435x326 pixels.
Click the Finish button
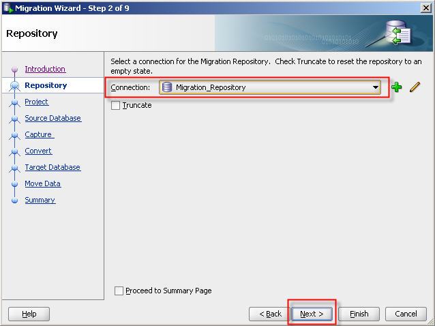click(359, 314)
